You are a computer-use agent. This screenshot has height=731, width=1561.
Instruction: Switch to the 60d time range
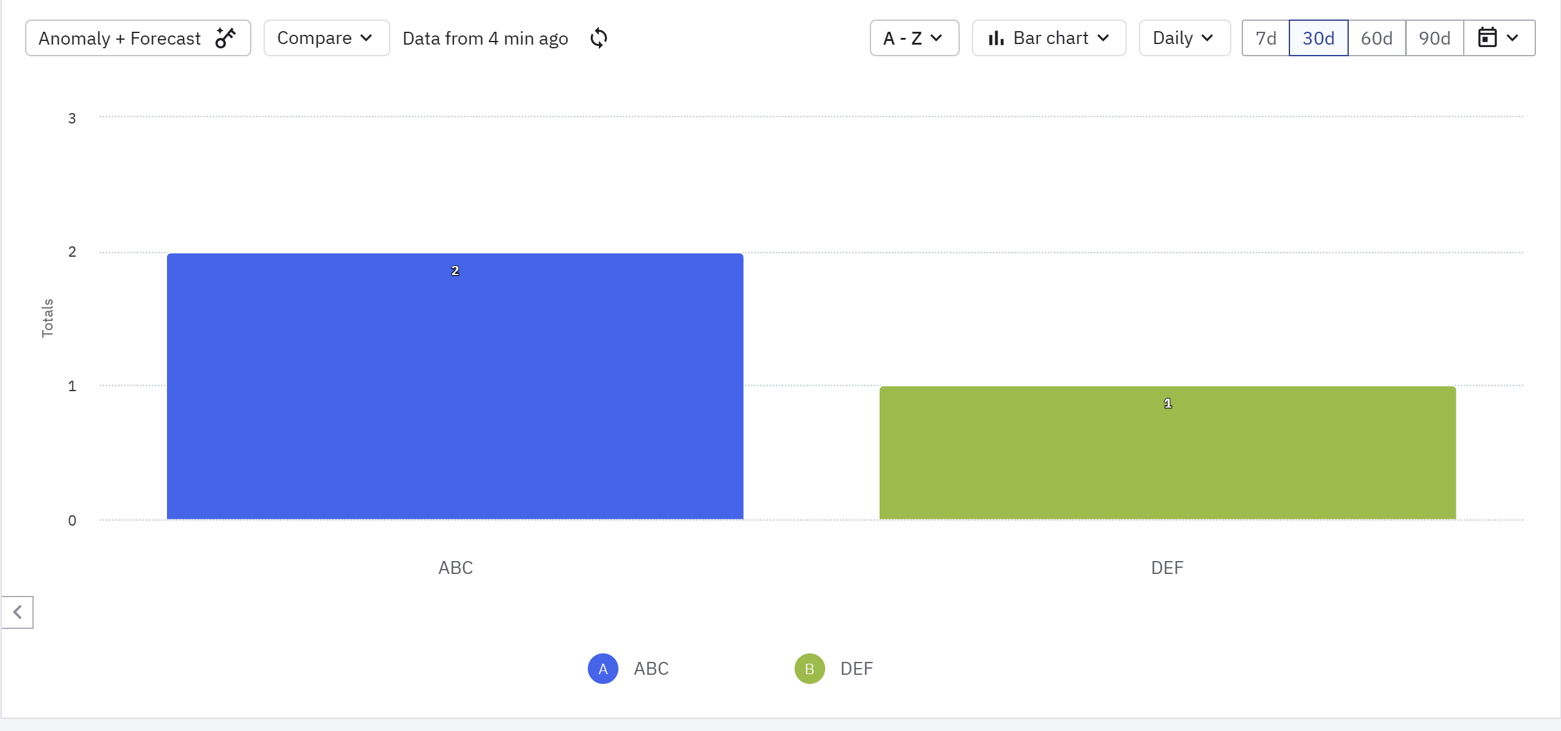[x=1376, y=38]
